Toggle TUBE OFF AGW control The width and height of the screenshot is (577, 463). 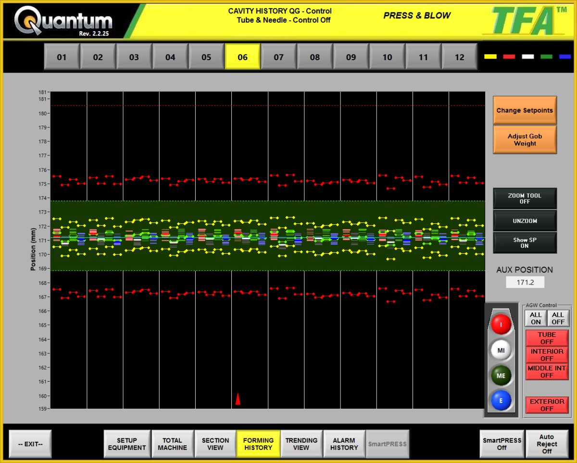[547, 338]
